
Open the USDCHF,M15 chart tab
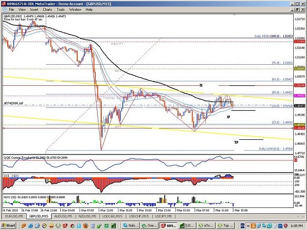pos(139,216)
